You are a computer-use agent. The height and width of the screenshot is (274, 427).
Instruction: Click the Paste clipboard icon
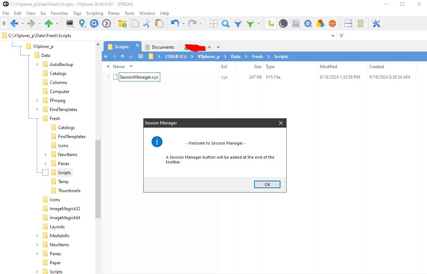159,24
